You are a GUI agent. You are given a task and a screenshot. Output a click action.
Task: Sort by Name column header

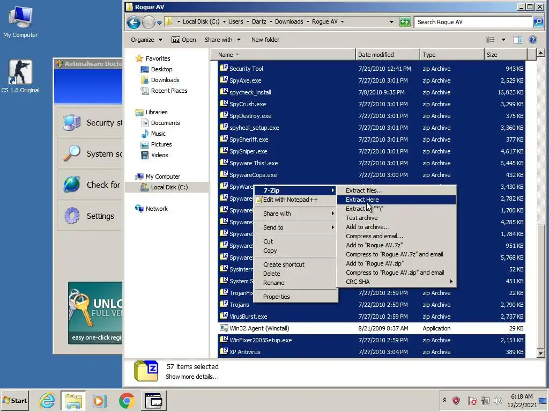pyautogui.click(x=283, y=55)
